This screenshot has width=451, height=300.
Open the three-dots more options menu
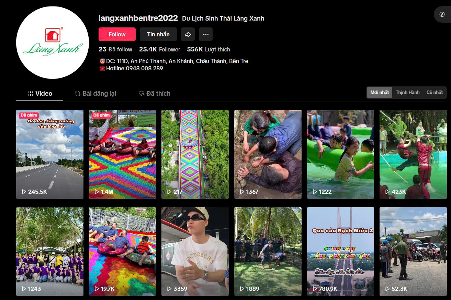[x=206, y=34]
